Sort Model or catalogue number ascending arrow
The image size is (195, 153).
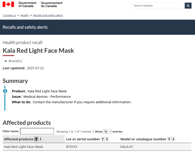(169, 139)
